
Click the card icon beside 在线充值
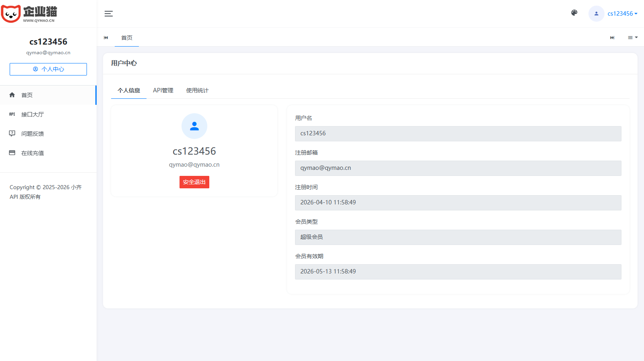[x=12, y=153]
